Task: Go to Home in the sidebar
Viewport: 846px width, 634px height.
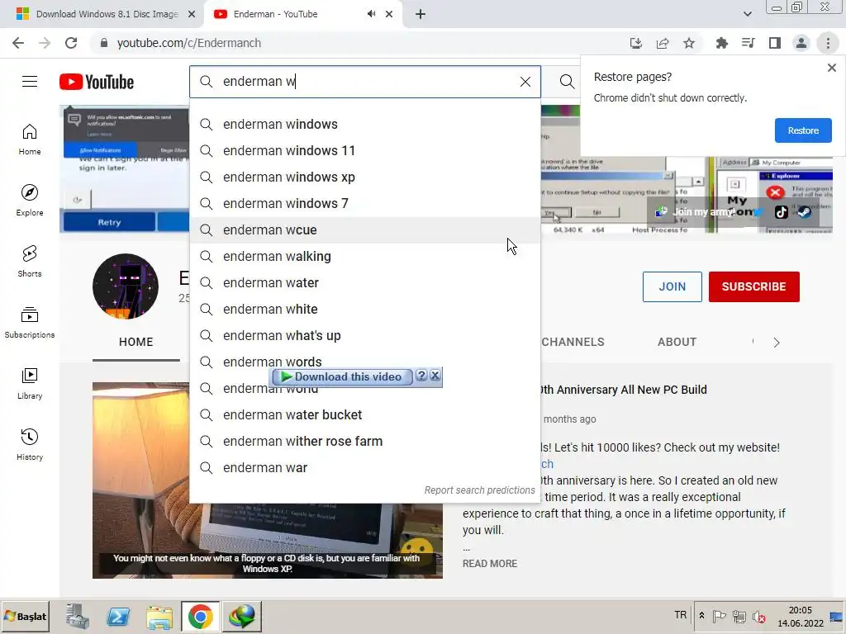Action: 30,140
